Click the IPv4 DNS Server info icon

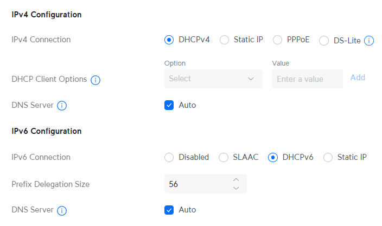(x=62, y=106)
